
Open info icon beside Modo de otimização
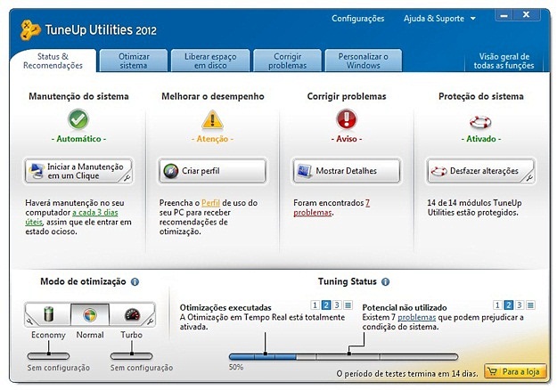coord(135,281)
